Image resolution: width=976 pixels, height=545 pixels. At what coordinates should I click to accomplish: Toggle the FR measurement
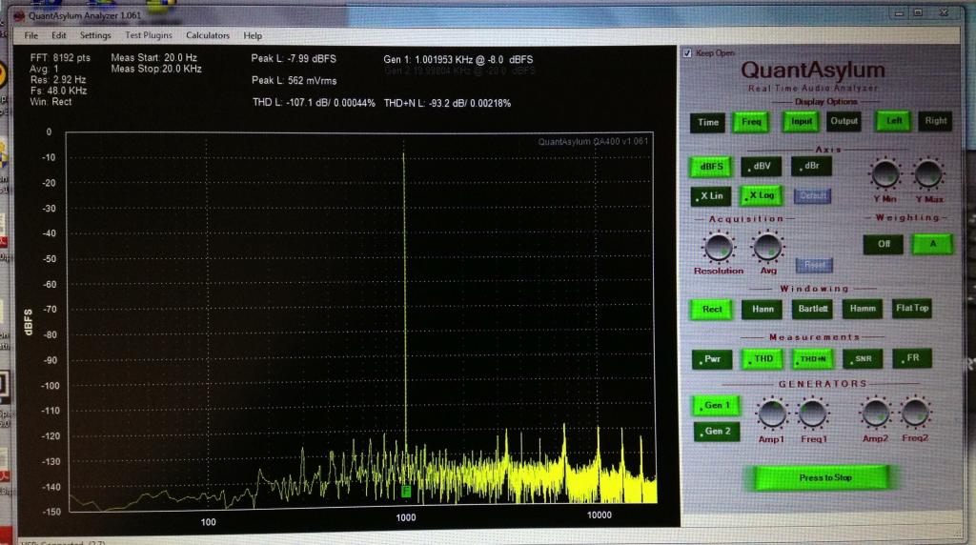[x=912, y=358]
